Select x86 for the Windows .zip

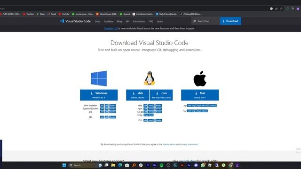(107, 112)
